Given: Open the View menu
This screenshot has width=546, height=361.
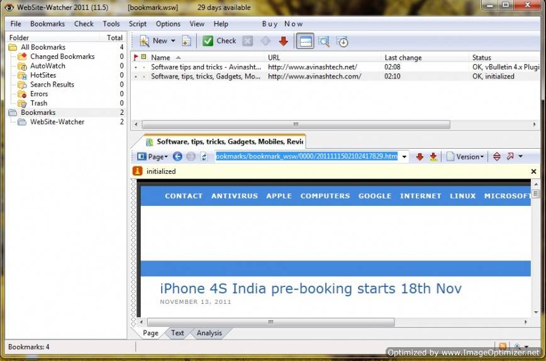Looking at the screenshot, I should click(x=197, y=24).
